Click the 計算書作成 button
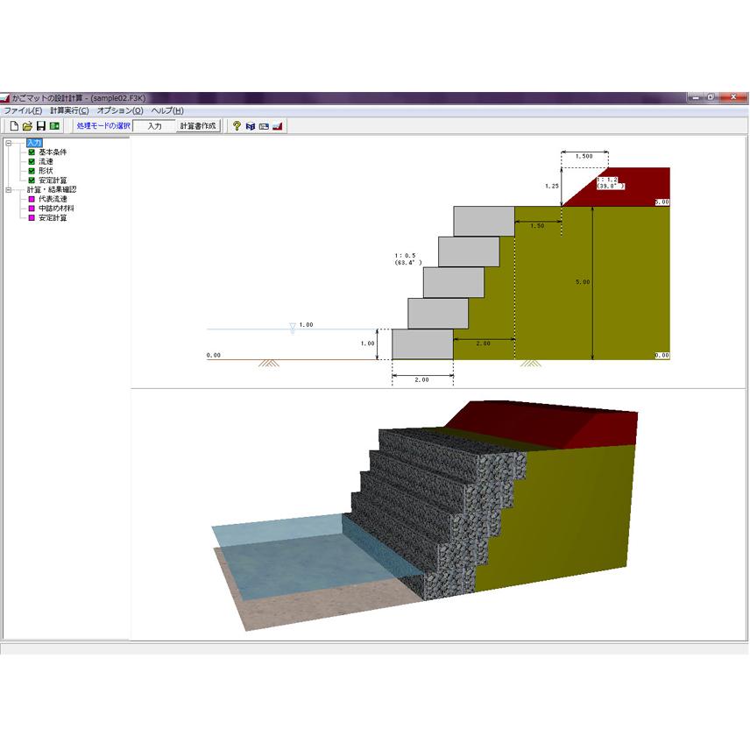 [198, 126]
